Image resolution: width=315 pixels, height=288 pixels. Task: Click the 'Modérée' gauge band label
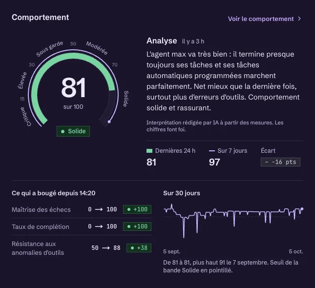point(97,48)
